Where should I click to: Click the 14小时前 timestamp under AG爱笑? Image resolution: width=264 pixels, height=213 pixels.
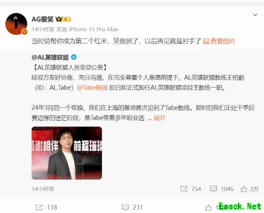point(43,29)
